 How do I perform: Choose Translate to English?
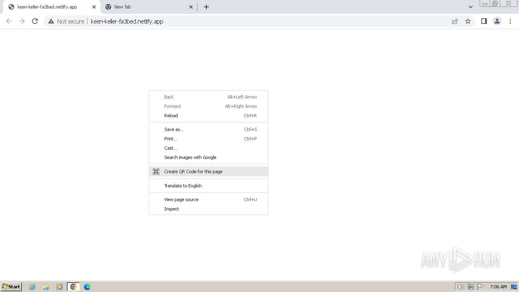[208, 186]
